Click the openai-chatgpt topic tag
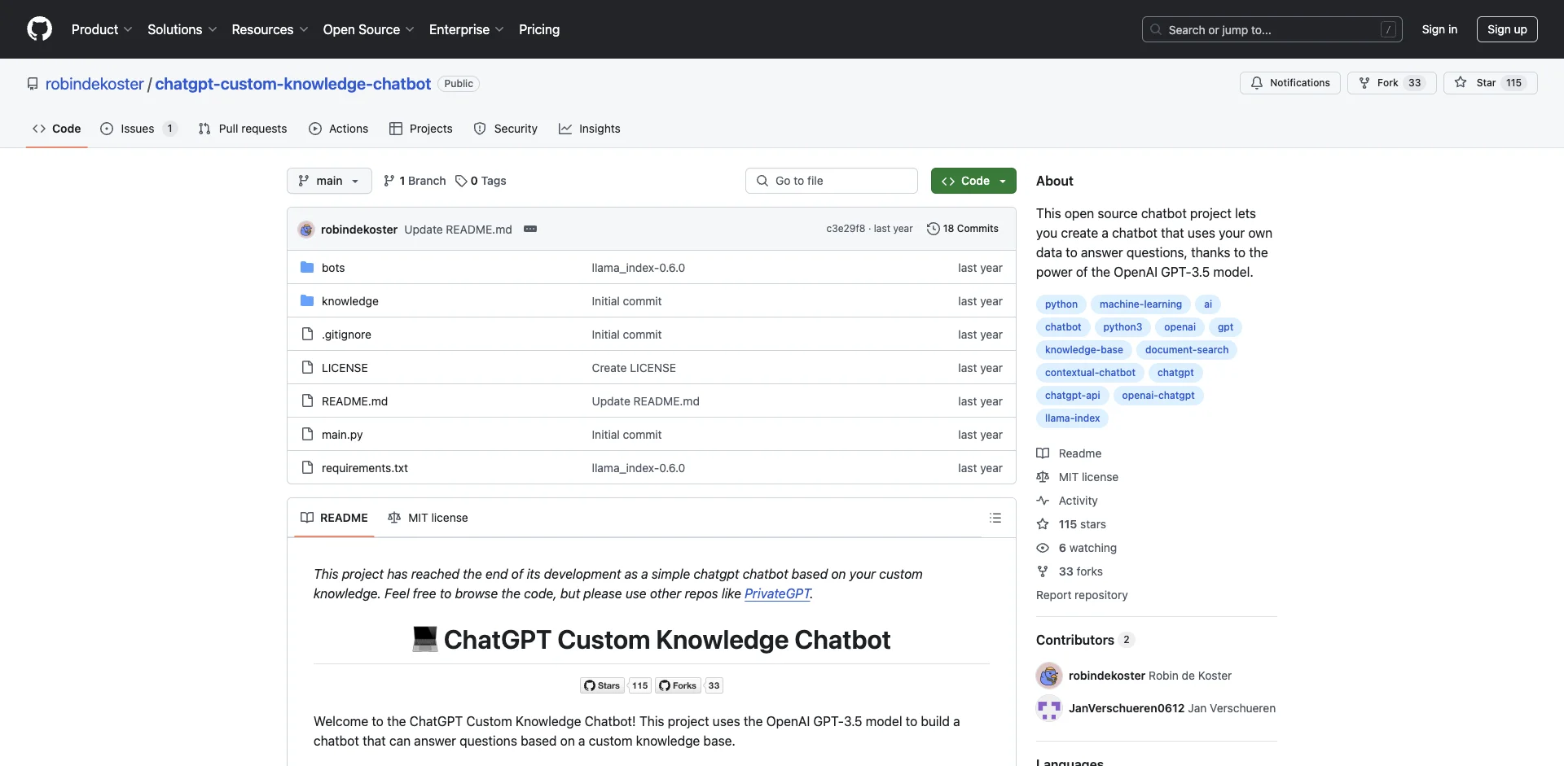Viewport: 1564px width, 766px height. [x=1158, y=396]
